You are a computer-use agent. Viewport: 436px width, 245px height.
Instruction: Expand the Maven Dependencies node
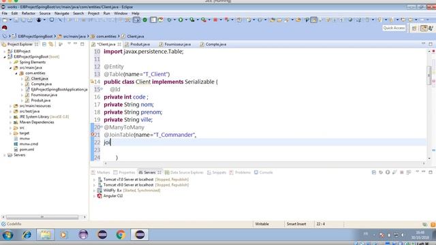click(x=11, y=122)
